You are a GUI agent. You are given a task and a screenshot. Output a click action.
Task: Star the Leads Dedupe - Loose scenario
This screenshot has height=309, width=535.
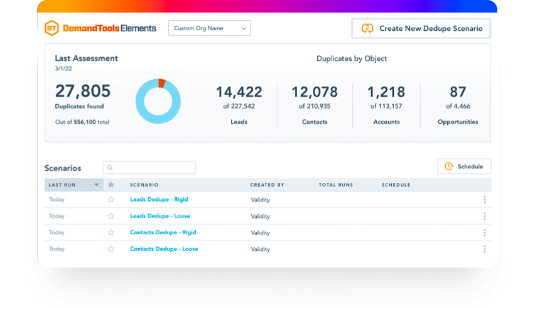point(111,216)
